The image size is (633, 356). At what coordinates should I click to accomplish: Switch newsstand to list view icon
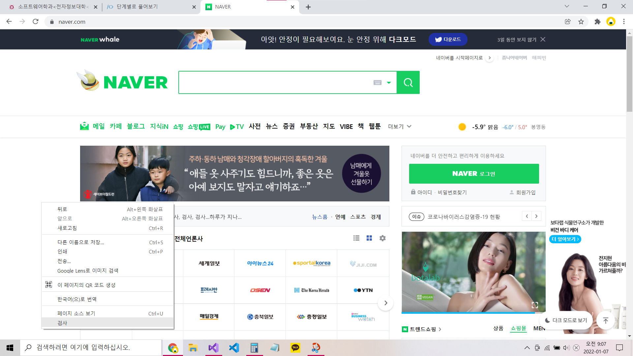pyautogui.click(x=356, y=238)
